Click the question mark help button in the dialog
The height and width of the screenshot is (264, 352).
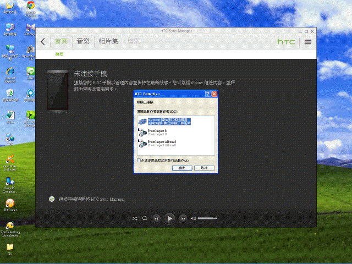208,94
